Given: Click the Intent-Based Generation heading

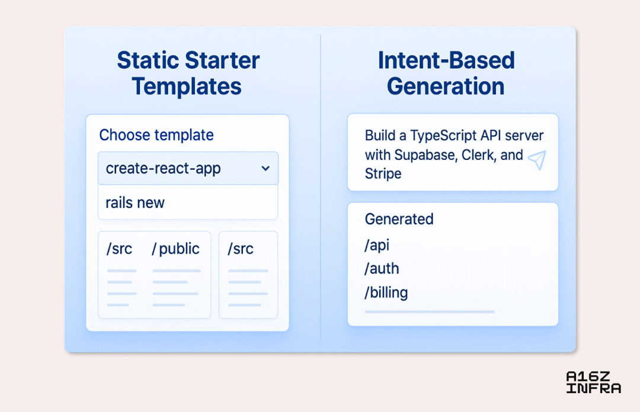Looking at the screenshot, I should (x=446, y=73).
